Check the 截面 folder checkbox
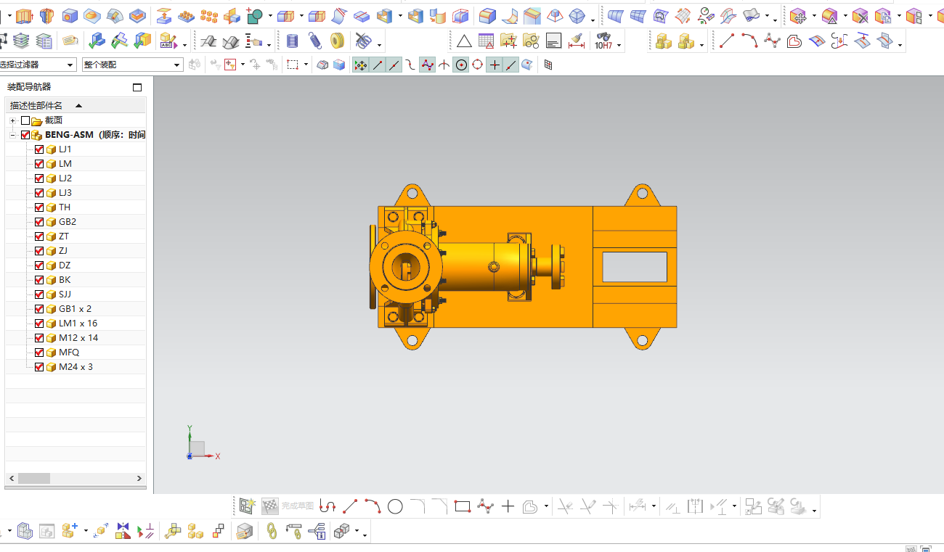The width and height of the screenshot is (944, 552). (x=25, y=120)
